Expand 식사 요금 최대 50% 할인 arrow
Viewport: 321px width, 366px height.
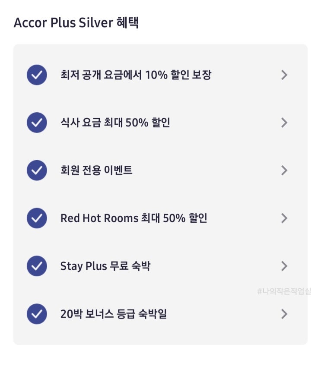[x=284, y=123]
